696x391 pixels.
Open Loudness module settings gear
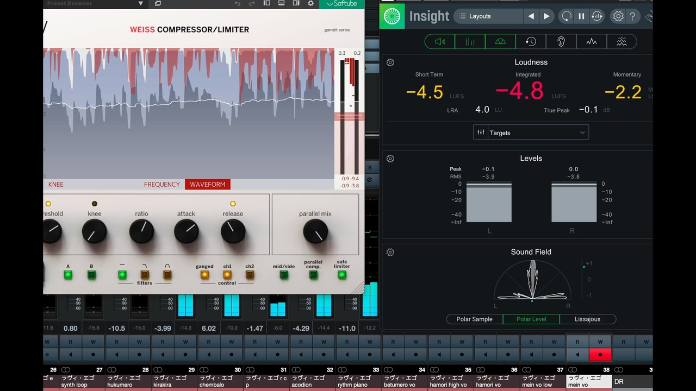pyautogui.click(x=390, y=62)
